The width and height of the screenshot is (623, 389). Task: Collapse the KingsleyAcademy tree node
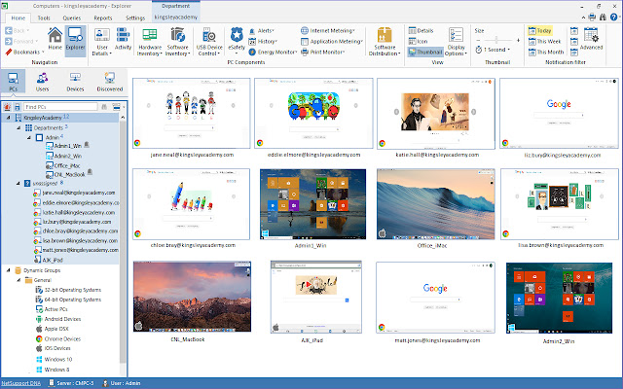(8, 118)
